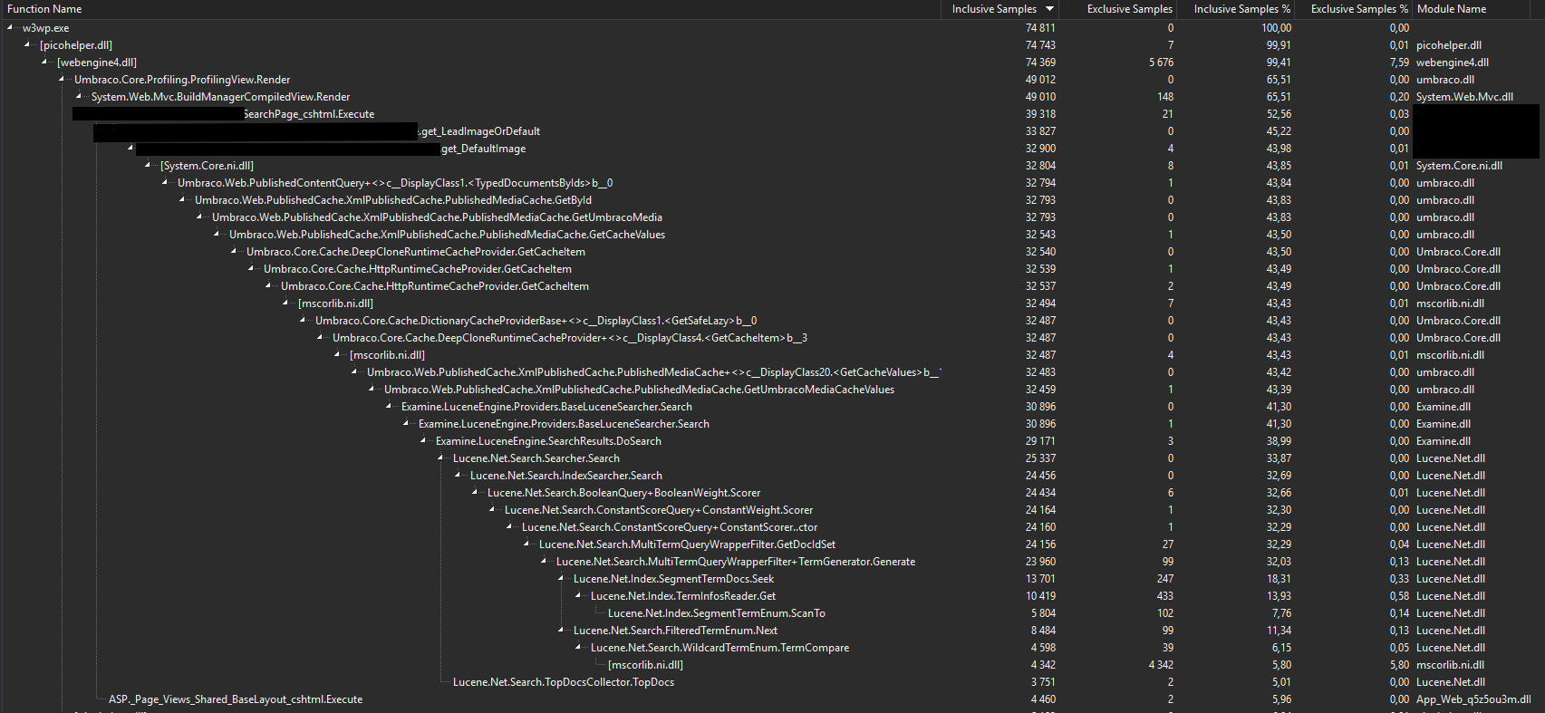Collapse the ProfilingView.Render node
Image resolution: width=1545 pixels, height=713 pixels.
(x=63, y=80)
